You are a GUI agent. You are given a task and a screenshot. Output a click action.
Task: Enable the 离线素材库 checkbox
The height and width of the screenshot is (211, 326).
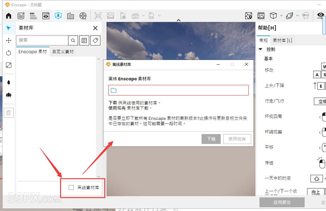click(71, 187)
